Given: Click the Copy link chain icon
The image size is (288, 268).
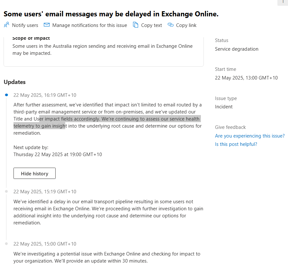Looking at the screenshot, I should (x=170, y=25).
